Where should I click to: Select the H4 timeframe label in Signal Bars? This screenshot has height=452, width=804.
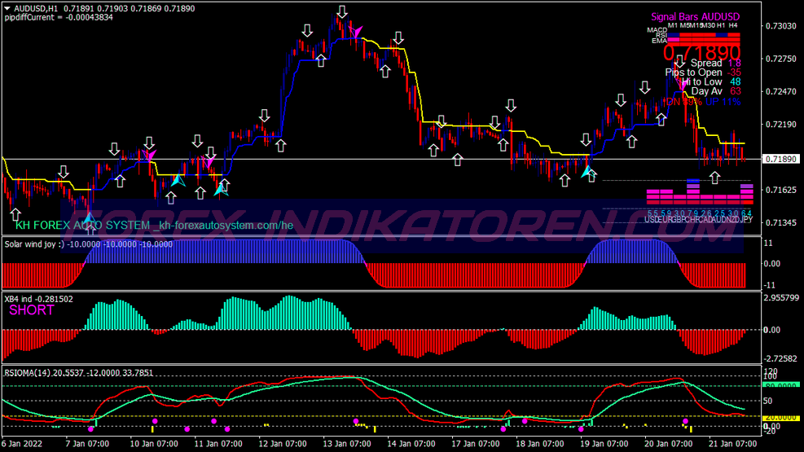point(733,25)
